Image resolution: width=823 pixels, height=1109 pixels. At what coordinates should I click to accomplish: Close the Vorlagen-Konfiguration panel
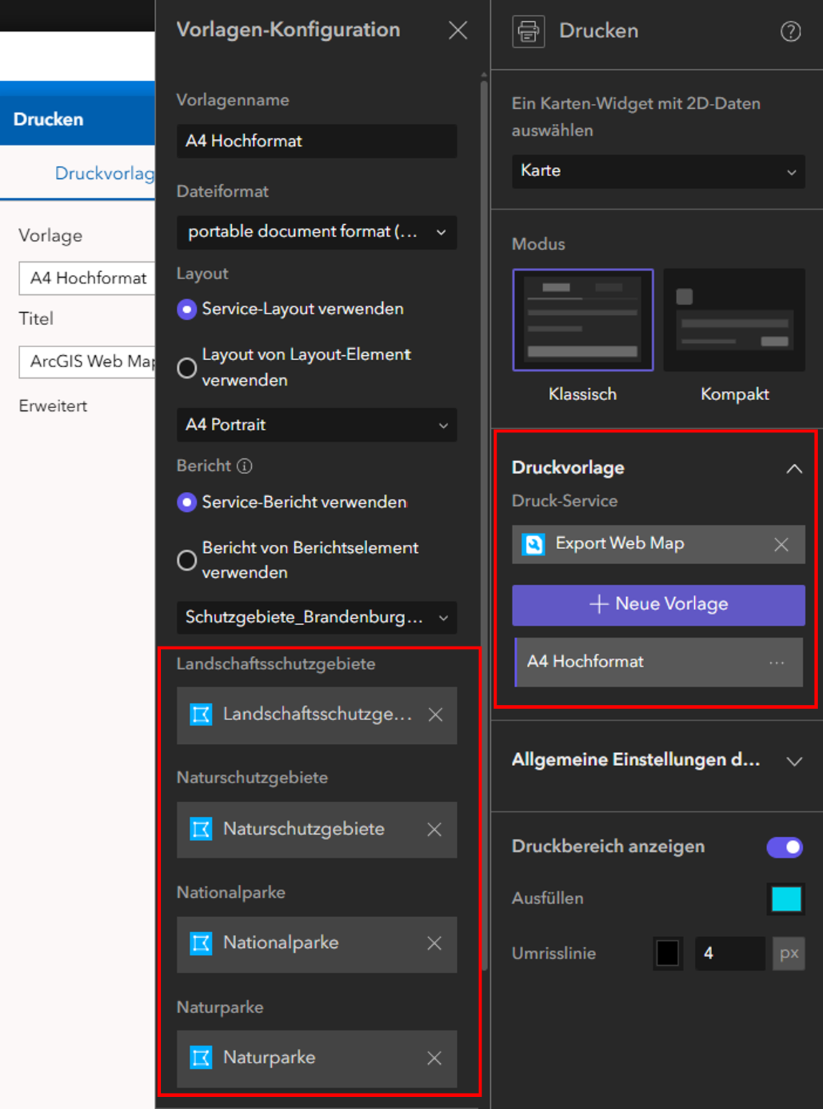point(457,30)
